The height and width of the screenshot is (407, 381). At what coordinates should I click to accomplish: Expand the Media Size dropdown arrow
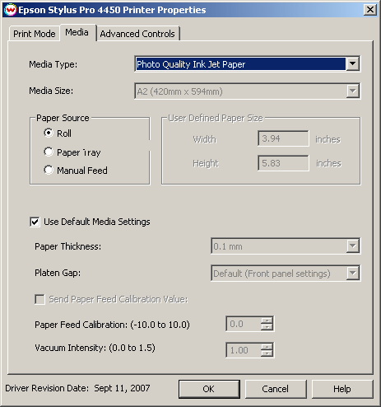(352, 91)
